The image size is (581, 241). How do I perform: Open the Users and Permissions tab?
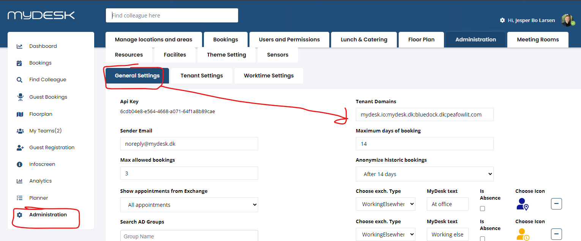(289, 39)
